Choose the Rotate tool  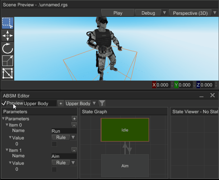pyautogui.click(x=8, y=48)
